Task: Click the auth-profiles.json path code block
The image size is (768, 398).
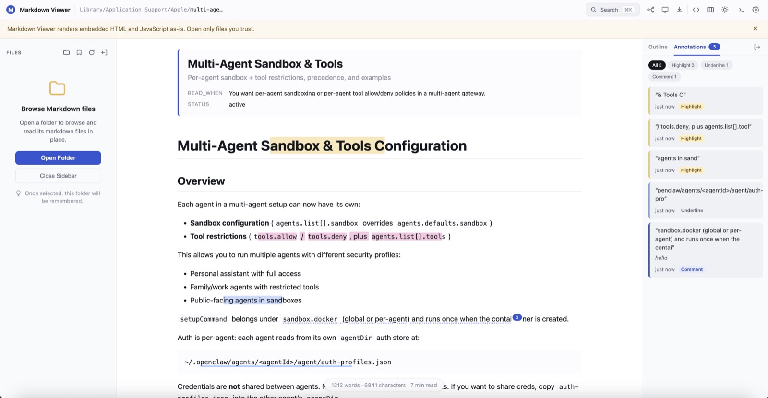Action: click(x=379, y=362)
